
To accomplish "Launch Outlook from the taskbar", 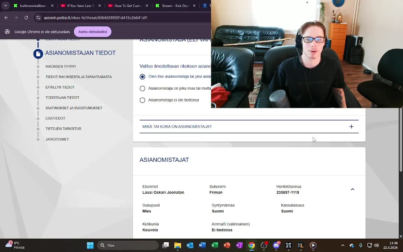I will coord(190,245).
